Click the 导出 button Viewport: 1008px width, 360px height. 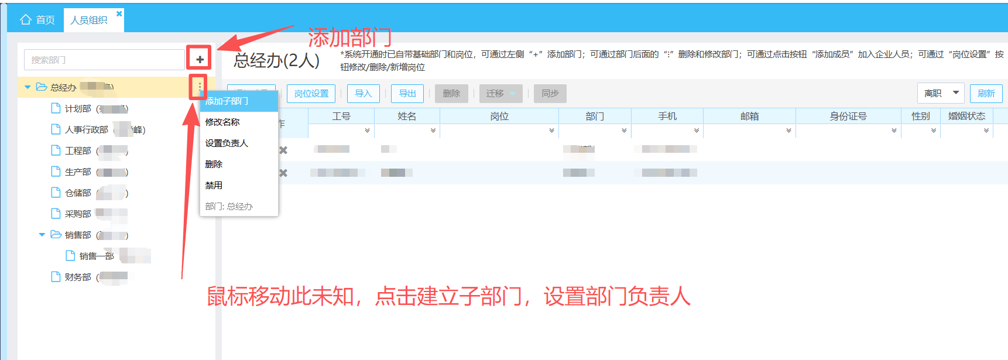pyautogui.click(x=407, y=93)
